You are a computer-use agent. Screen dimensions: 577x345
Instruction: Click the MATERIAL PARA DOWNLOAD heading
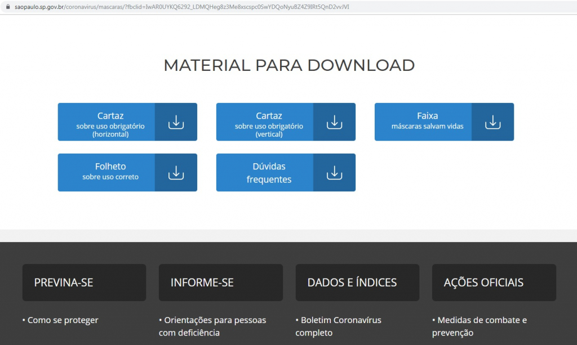(x=289, y=65)
